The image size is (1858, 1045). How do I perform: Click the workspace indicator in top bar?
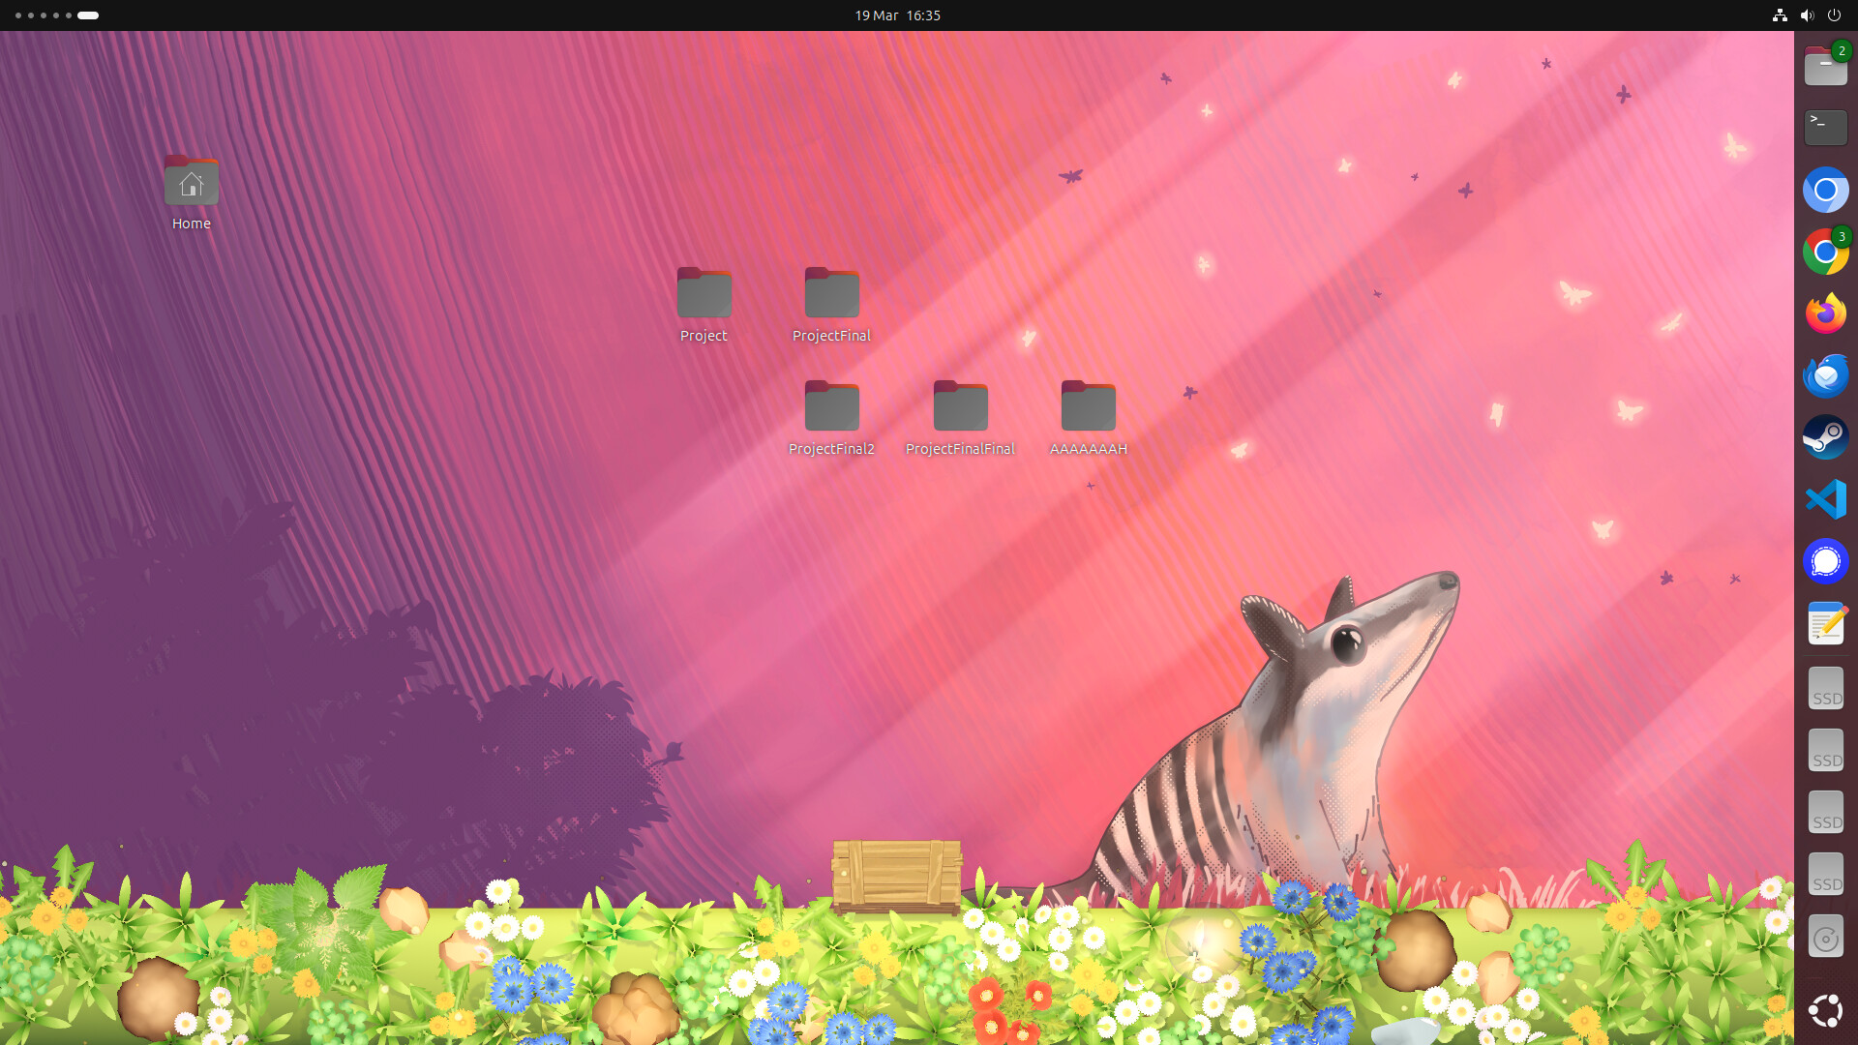coord(56,15)
